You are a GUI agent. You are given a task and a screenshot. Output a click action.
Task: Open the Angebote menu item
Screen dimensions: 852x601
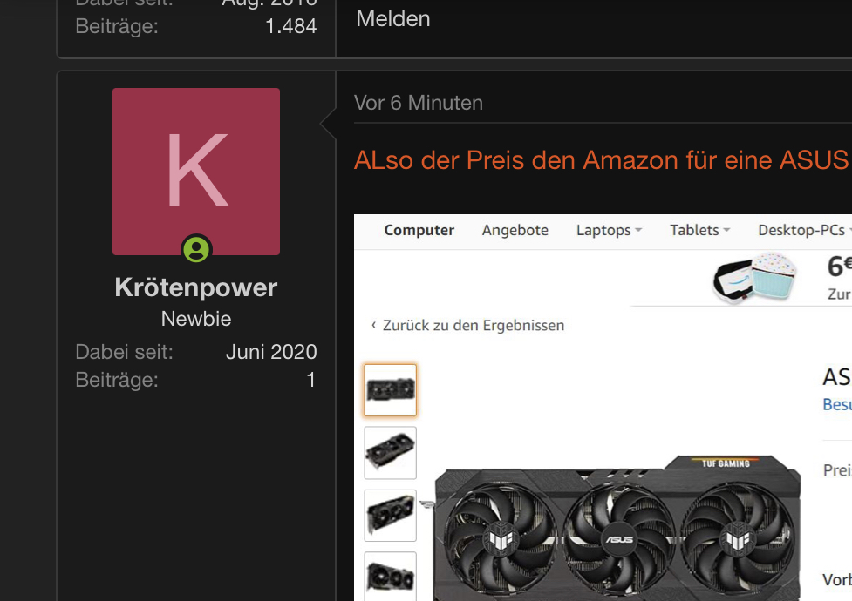click(515, 230)
